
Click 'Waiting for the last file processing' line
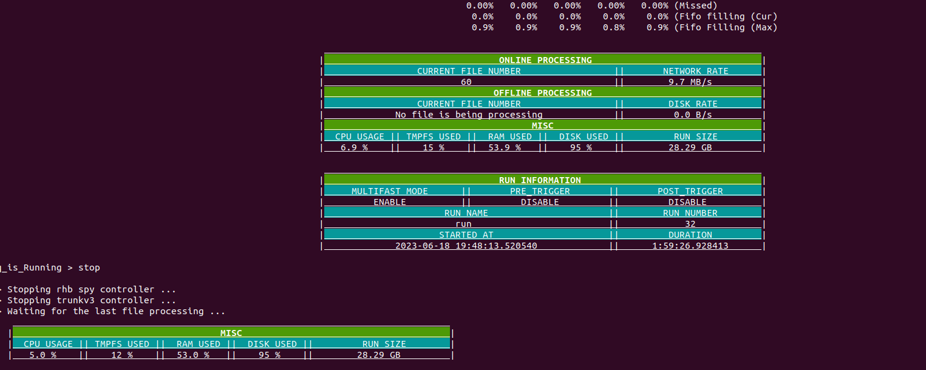tap(115, 311)
